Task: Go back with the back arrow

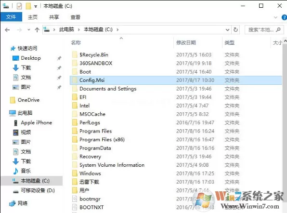Action: click(x=7, y=30)
